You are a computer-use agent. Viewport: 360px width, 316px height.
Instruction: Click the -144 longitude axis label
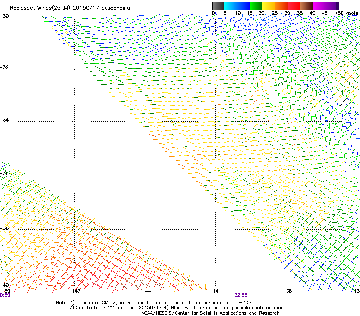click(145, 291)
